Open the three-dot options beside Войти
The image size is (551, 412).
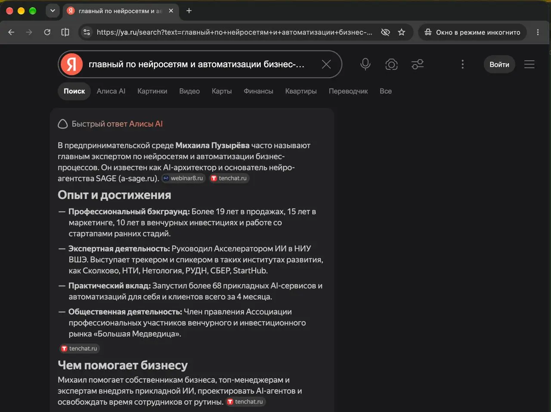(463, 64)
